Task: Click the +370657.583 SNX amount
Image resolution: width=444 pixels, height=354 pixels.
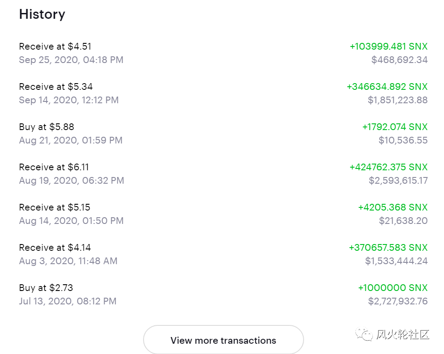Action: pos(388,247)
